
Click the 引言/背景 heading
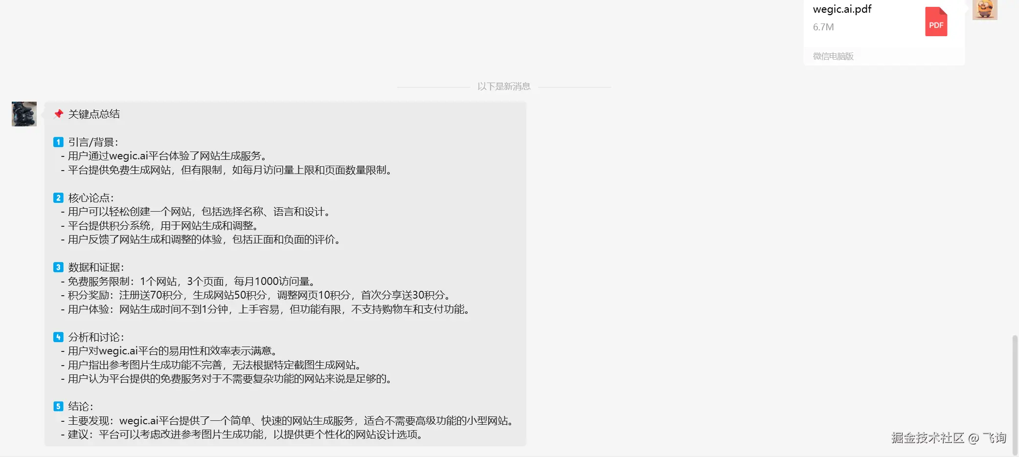click(93, 142)
